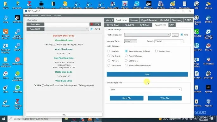The height and width of the screenshot is (122, 217).
Task: Open the Chimera desktop shortcut
Action: [208, 5]
